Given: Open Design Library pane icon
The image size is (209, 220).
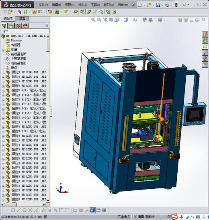Looking at the screenshot, I should click(x=205, y=40).
